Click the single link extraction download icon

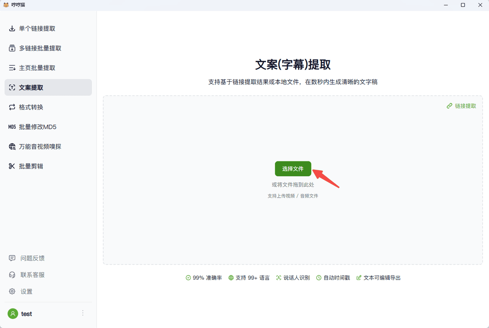point(12,29)
